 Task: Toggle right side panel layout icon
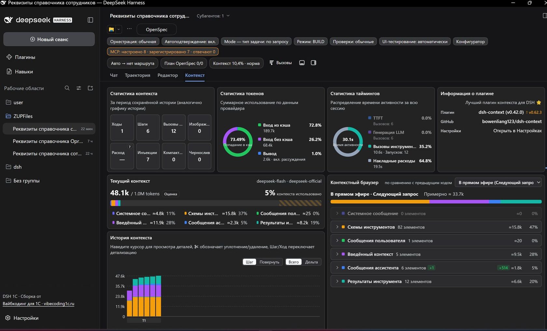pyautogui.click(x=314, y=63)
